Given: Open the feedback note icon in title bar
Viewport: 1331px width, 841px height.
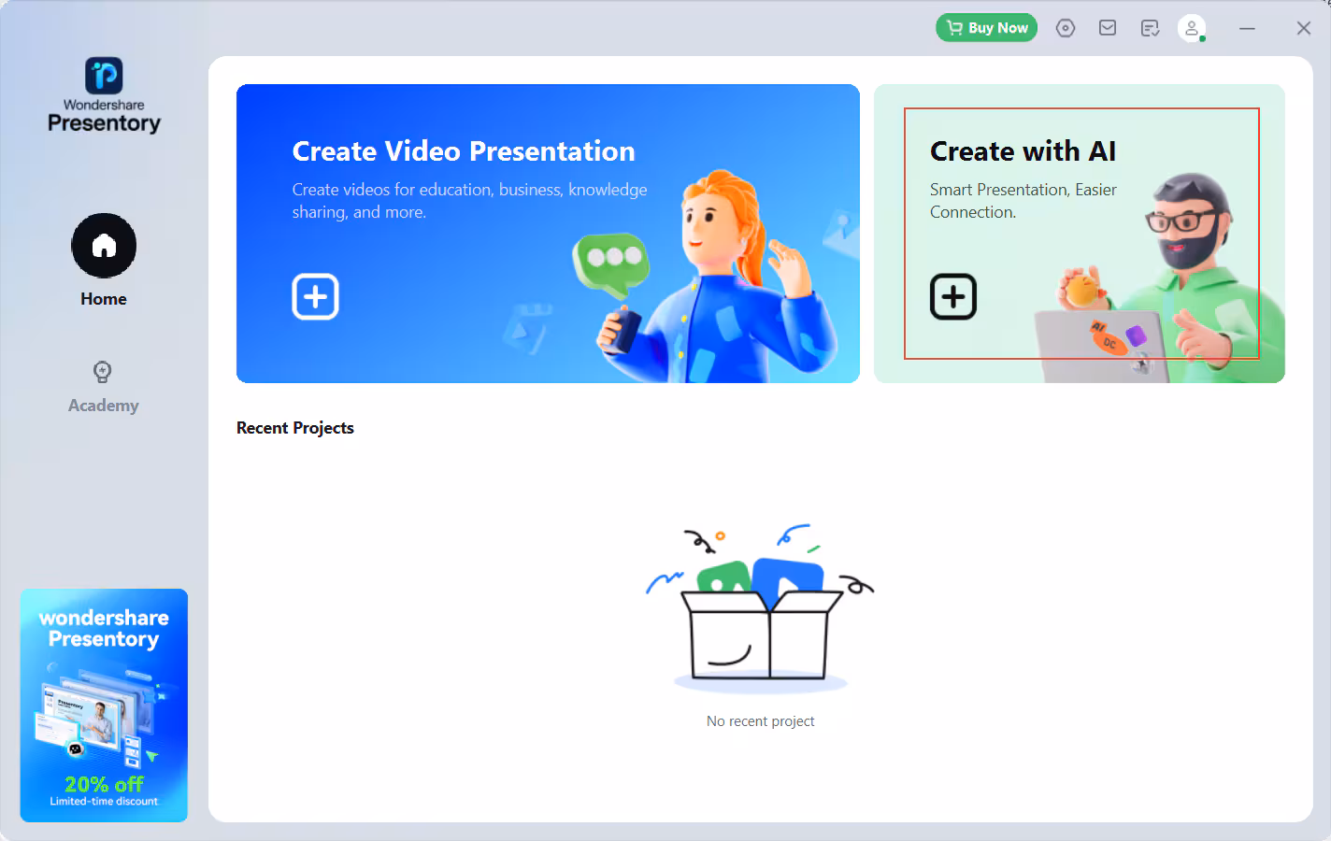Looking at the screenshot, I should 1151,28.
